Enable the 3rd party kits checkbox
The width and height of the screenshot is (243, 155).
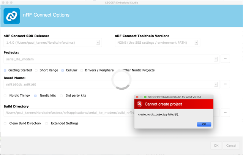pos(62,96)
